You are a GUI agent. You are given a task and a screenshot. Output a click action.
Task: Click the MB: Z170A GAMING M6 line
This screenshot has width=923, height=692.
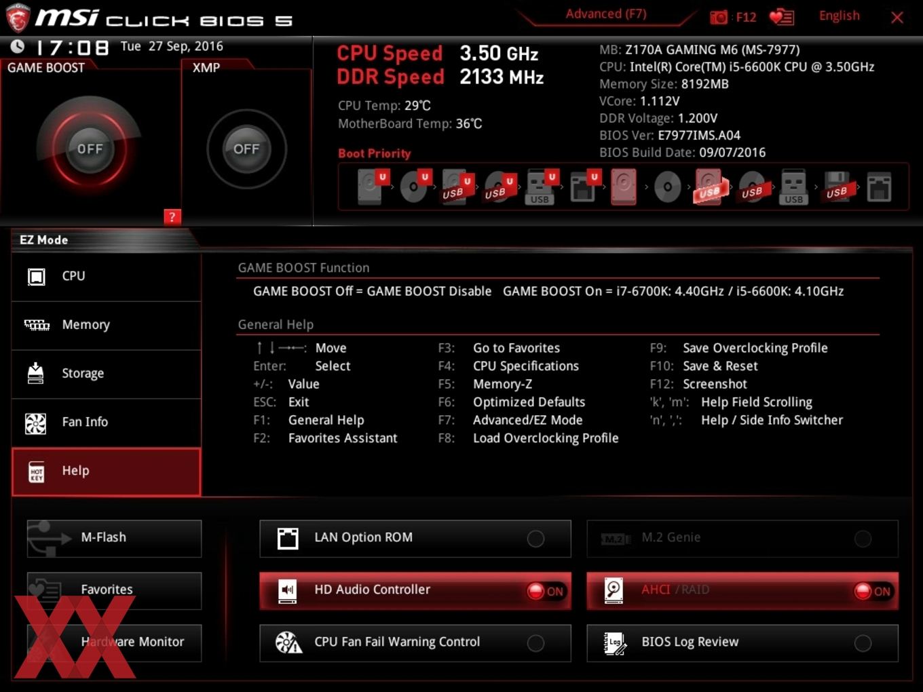pos(699,50)
